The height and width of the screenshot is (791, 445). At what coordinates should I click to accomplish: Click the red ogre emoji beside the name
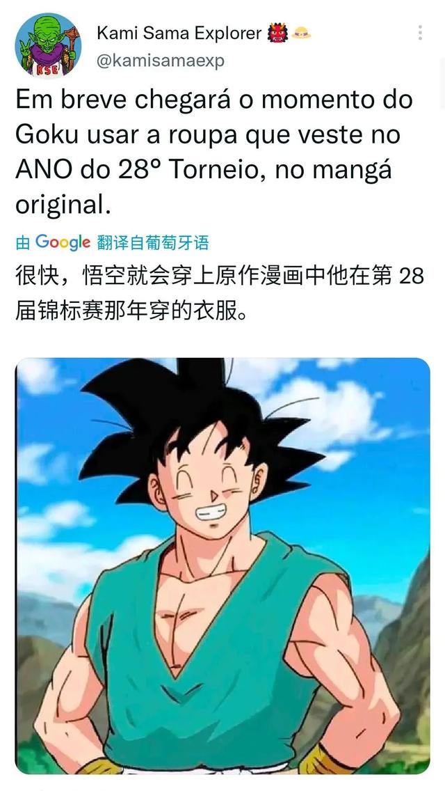[277, 33]
